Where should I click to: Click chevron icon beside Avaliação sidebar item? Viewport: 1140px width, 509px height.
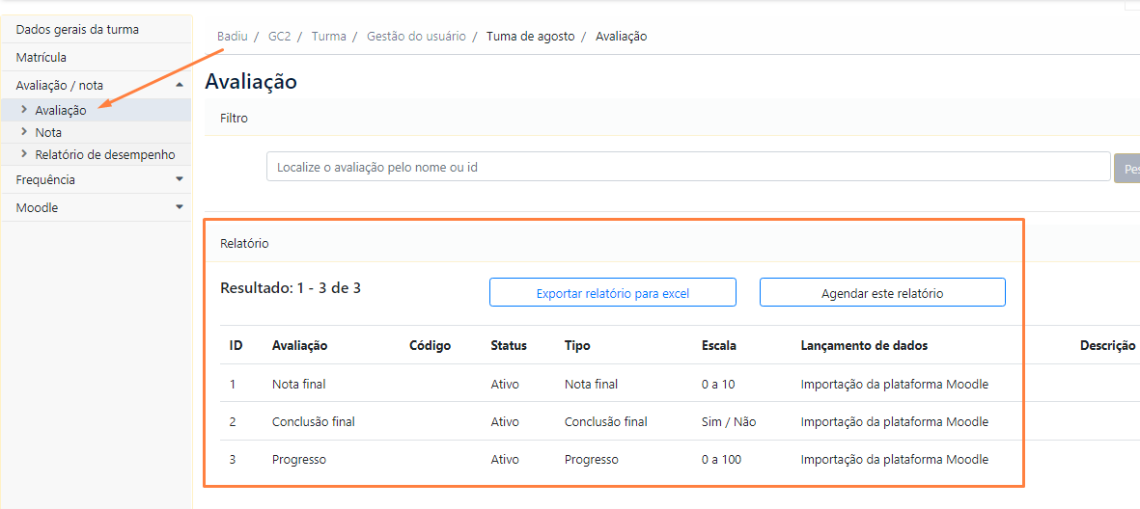(25, 110)
